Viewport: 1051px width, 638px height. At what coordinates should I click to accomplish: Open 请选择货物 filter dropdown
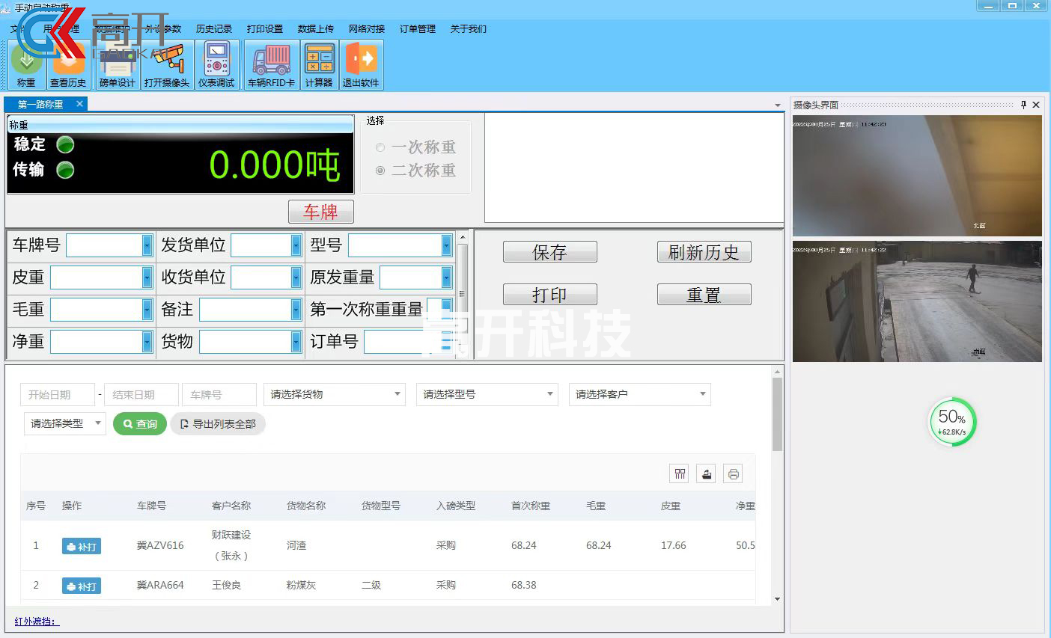coord(335,394)
